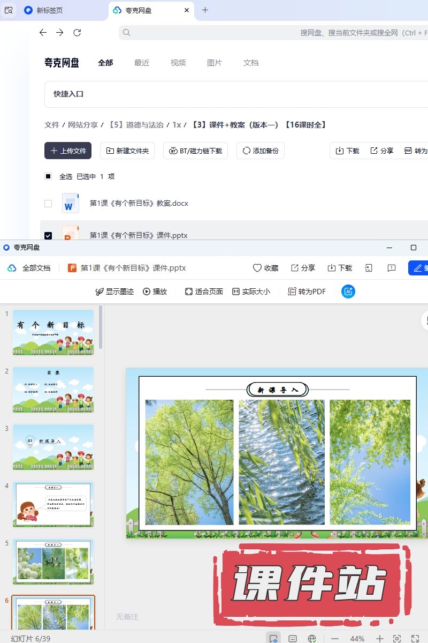Screen dimensions: 428x643
Task: Toggle Show Ink (显示墨迹) option
Action: coord(114,291)
